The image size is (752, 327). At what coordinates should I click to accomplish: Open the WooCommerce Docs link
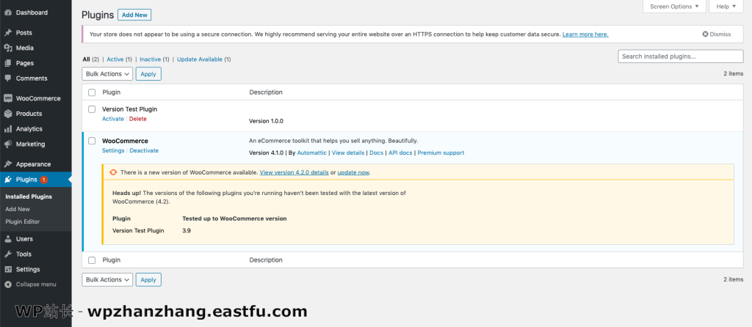click(x=377, y=153)
